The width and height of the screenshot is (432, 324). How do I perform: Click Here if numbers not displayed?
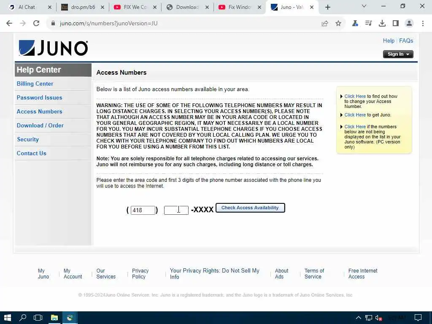[355, 127]
